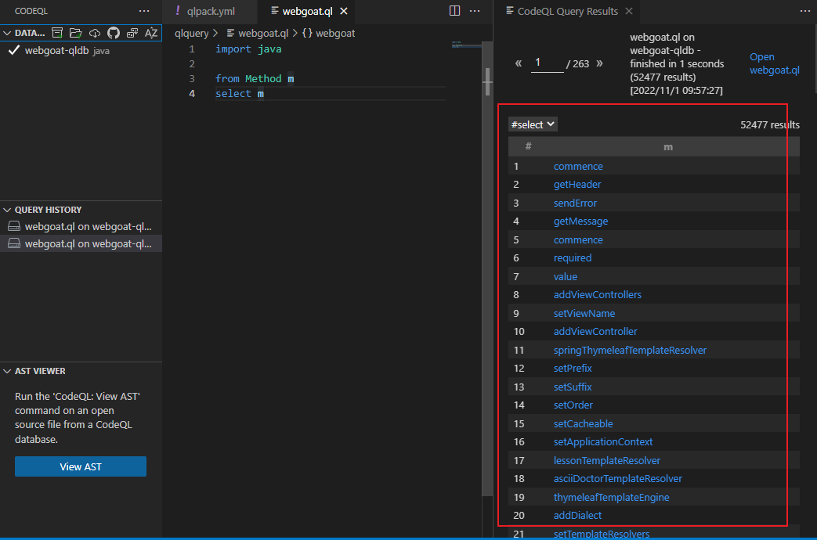Go to previous results page
Image resolution: width=817 pixels, height=540 pixels.
(519, 63)
